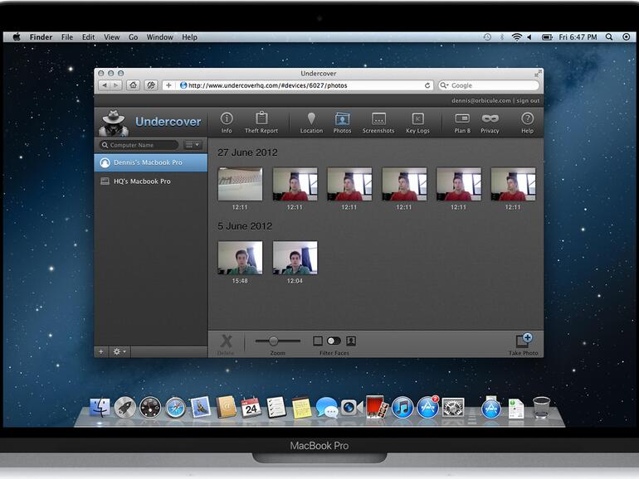639x479 pixels.
Task: Open the View menu
Action: [112, 37]
